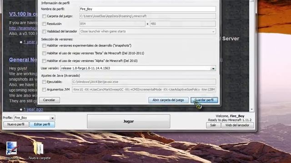Screen dimensions: 291x163
Task: Click the Editar perfil button
Action: [42, 125]
